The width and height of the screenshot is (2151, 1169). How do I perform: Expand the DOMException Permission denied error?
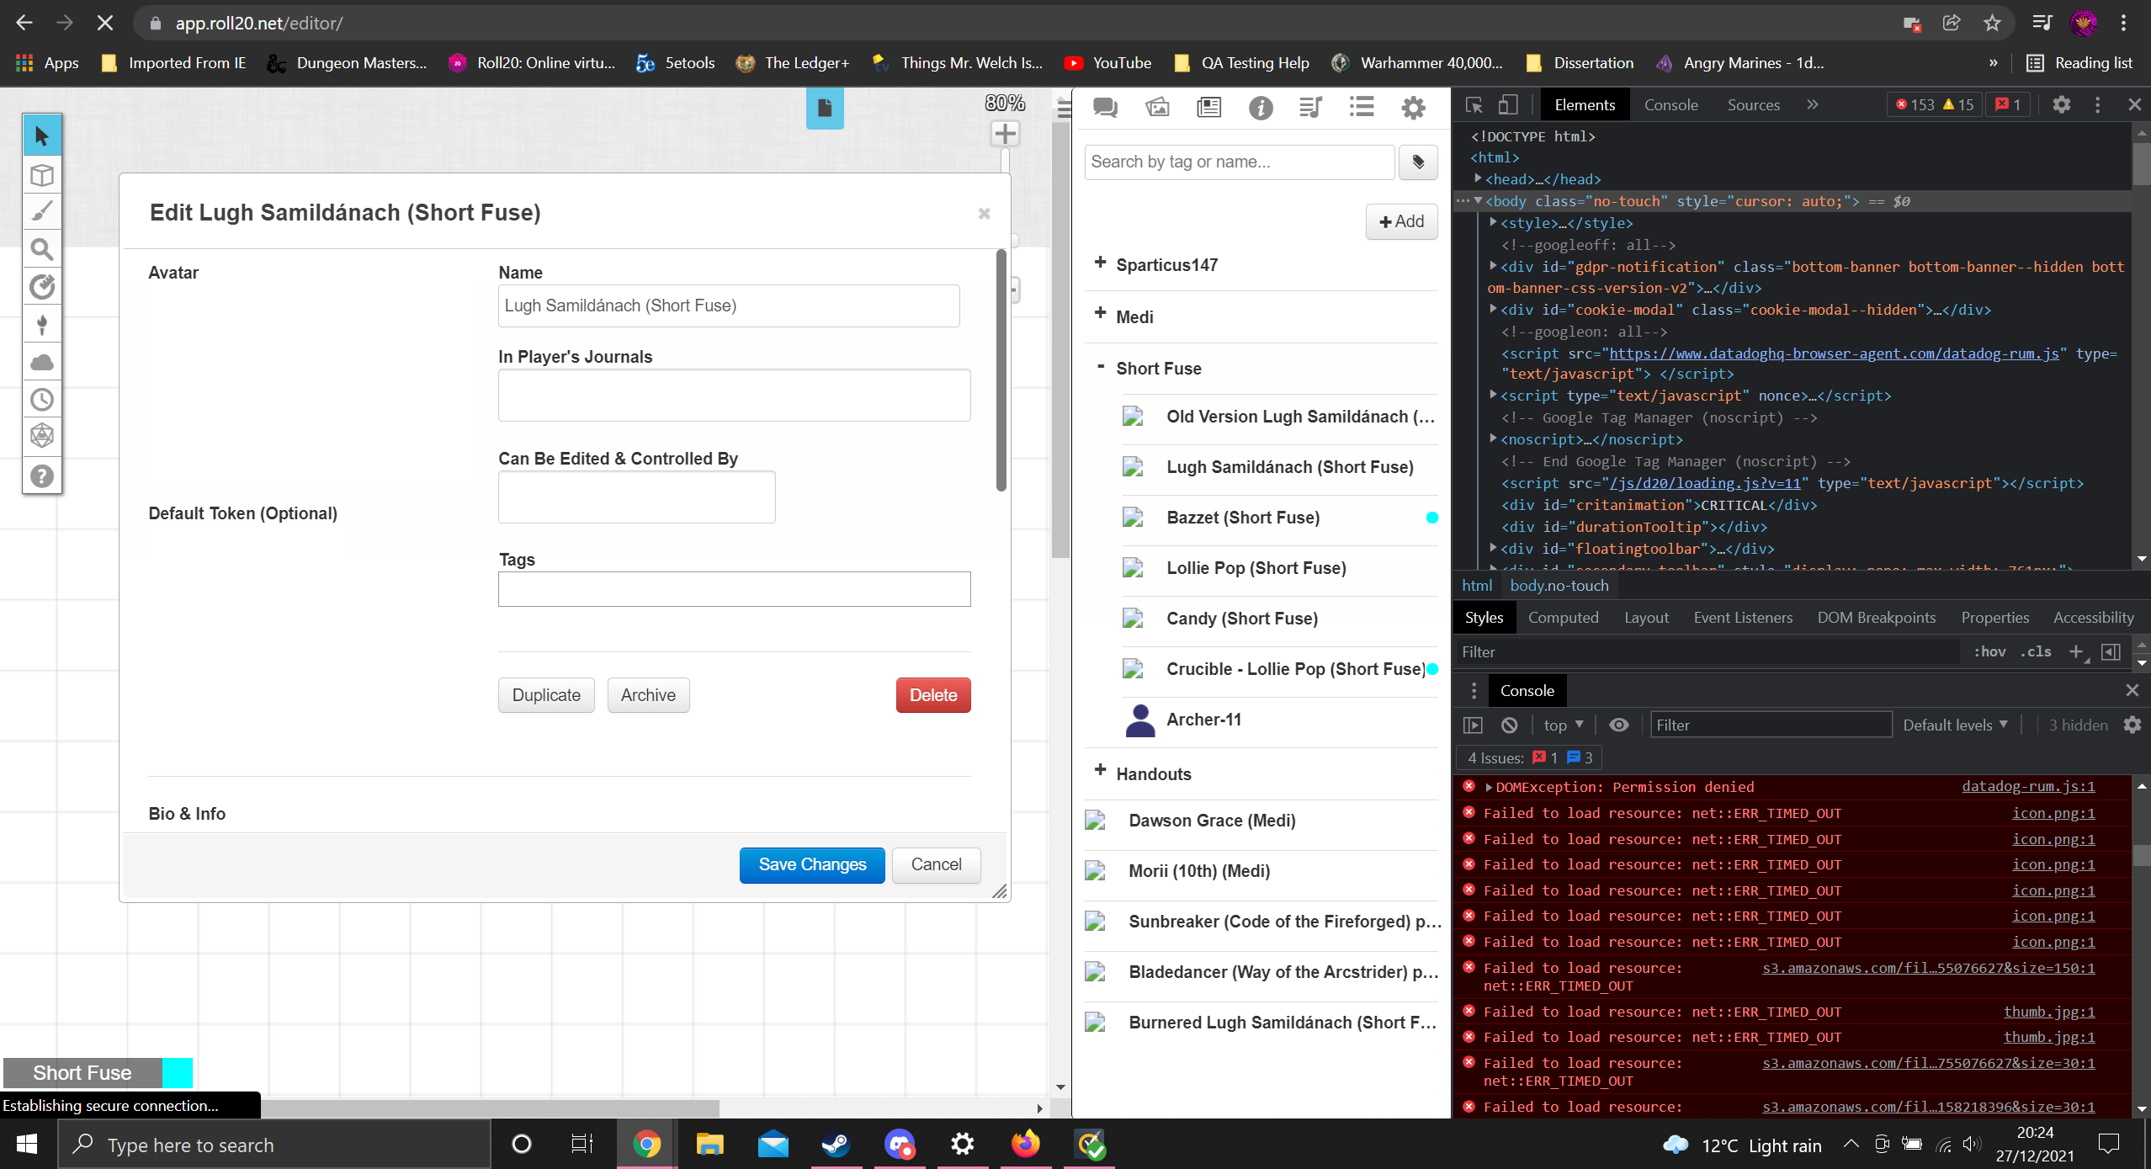[x=1489, y=787]
